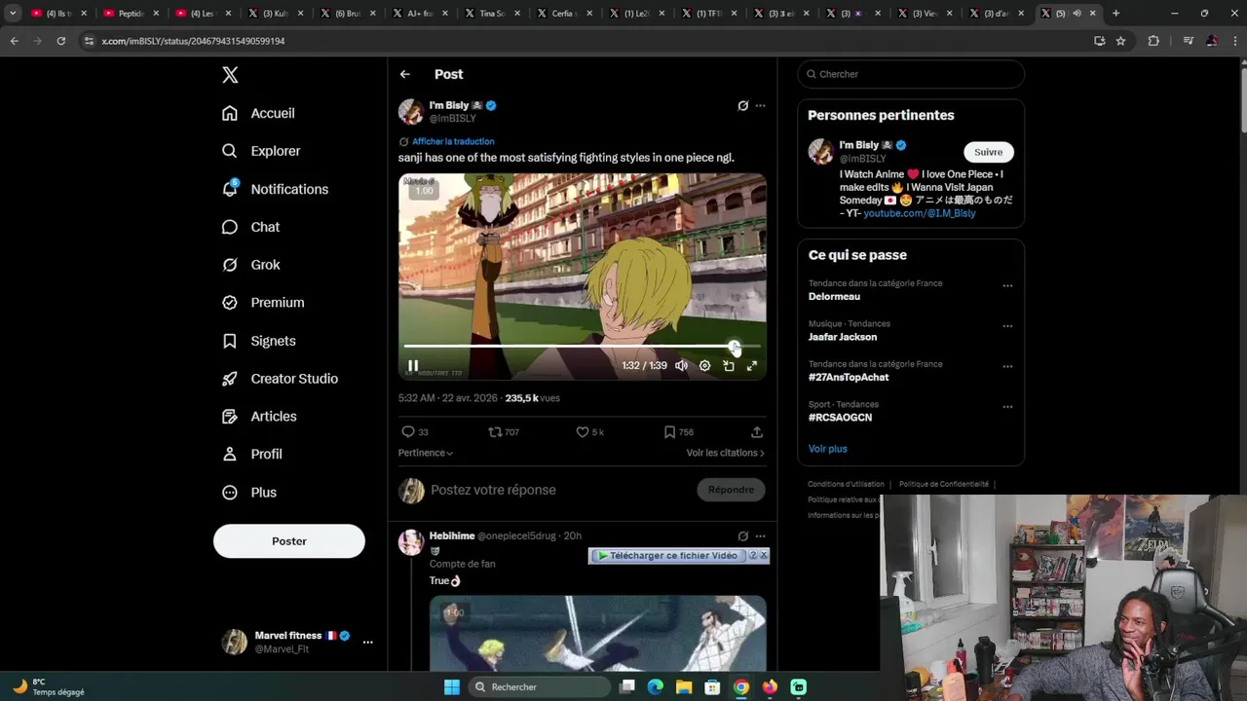Screen dimensions: 1247x701
Task: Open more options on I'm Bisly post
Action: tap(760, 105)
